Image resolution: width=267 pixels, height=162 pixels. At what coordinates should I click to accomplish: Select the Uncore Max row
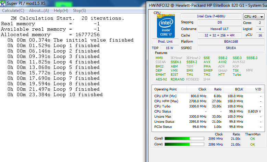(208, 117)
